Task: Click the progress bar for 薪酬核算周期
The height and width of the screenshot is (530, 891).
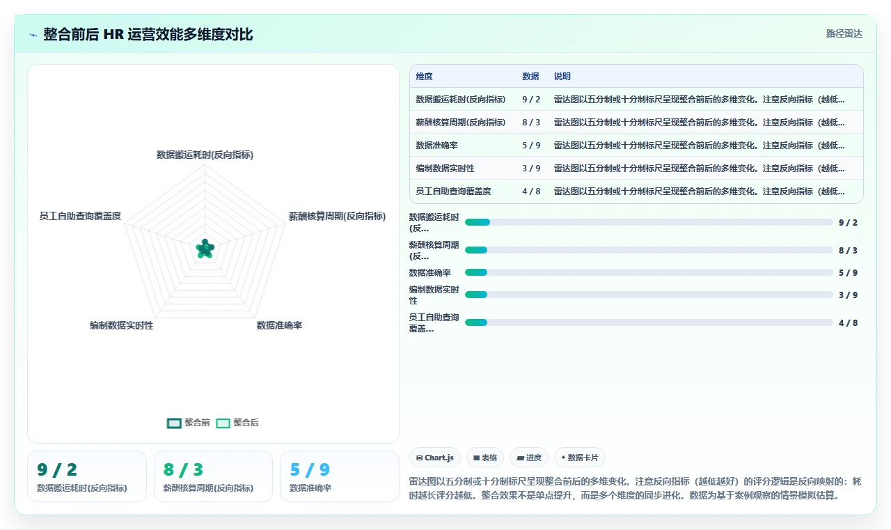Action: (649, 250)
